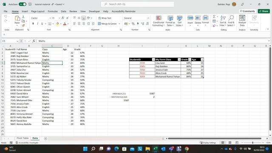Viewport: 272px width, 153px height.
Task: Open Conditional Formatting menu
Action: coord(159,21)
